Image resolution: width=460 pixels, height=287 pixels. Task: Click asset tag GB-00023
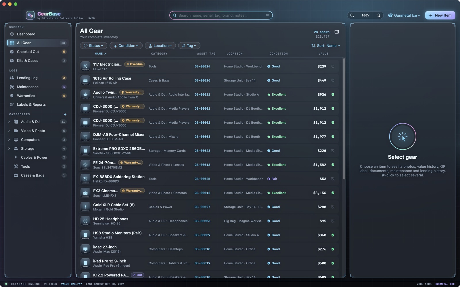[202, 151]
